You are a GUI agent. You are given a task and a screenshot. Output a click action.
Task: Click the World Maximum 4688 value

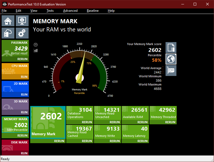pos(157,89)
